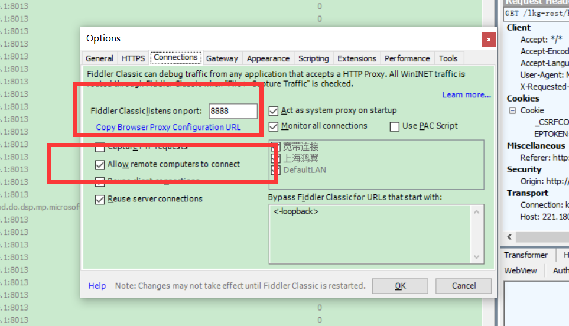
Task: Open the Scripting tab
Action: coord(314,58)
